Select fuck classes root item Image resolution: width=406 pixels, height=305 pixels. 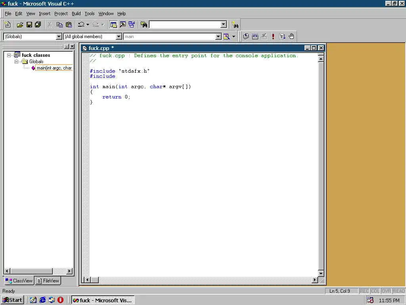(x=36, y=55)
